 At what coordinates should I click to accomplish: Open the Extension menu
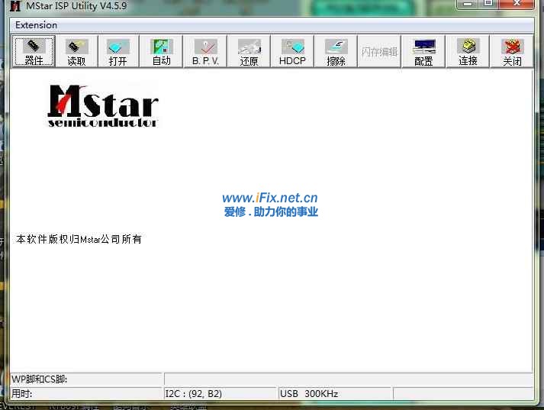(x=36, y=24)
